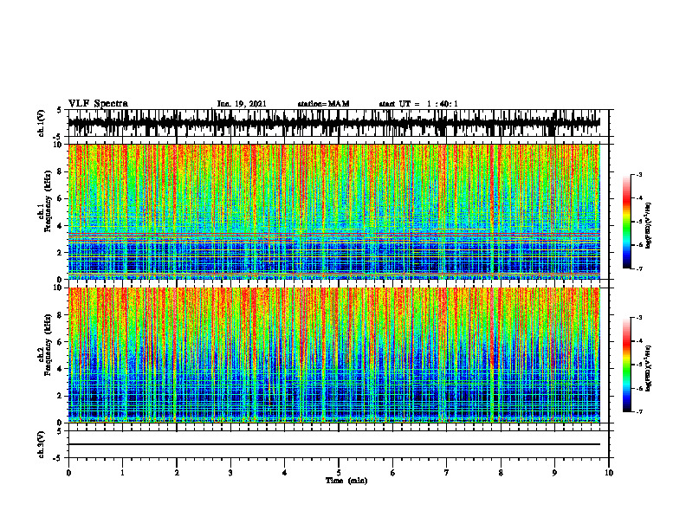Select the "start UT = 1:40:1" label
This screenshot has height=530, width=686.
[418, 104]
